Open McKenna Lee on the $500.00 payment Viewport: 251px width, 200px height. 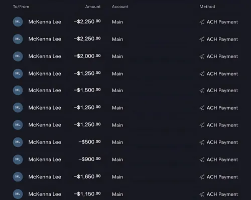[45, 142]
